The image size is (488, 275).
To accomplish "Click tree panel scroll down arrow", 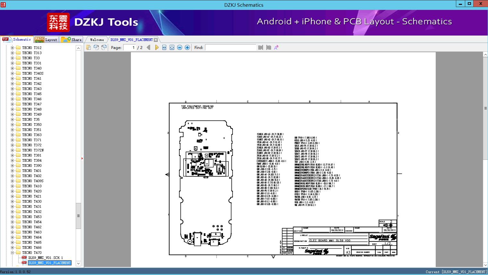I will point(78,264).
